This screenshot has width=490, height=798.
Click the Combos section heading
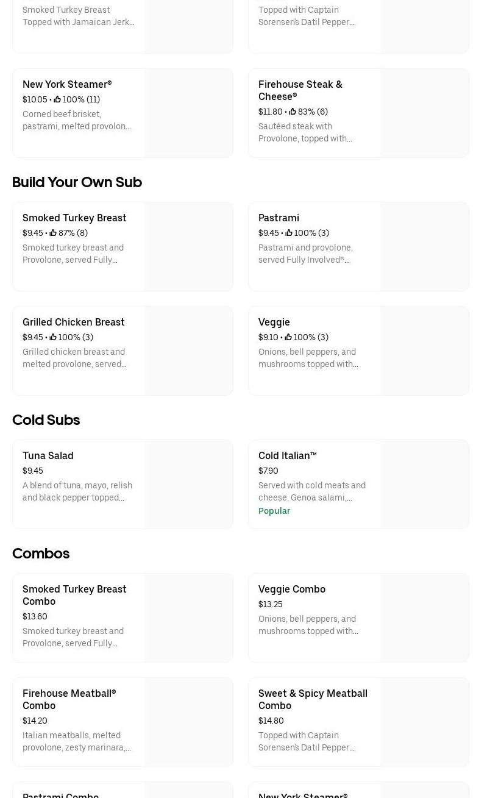(41, 554)
